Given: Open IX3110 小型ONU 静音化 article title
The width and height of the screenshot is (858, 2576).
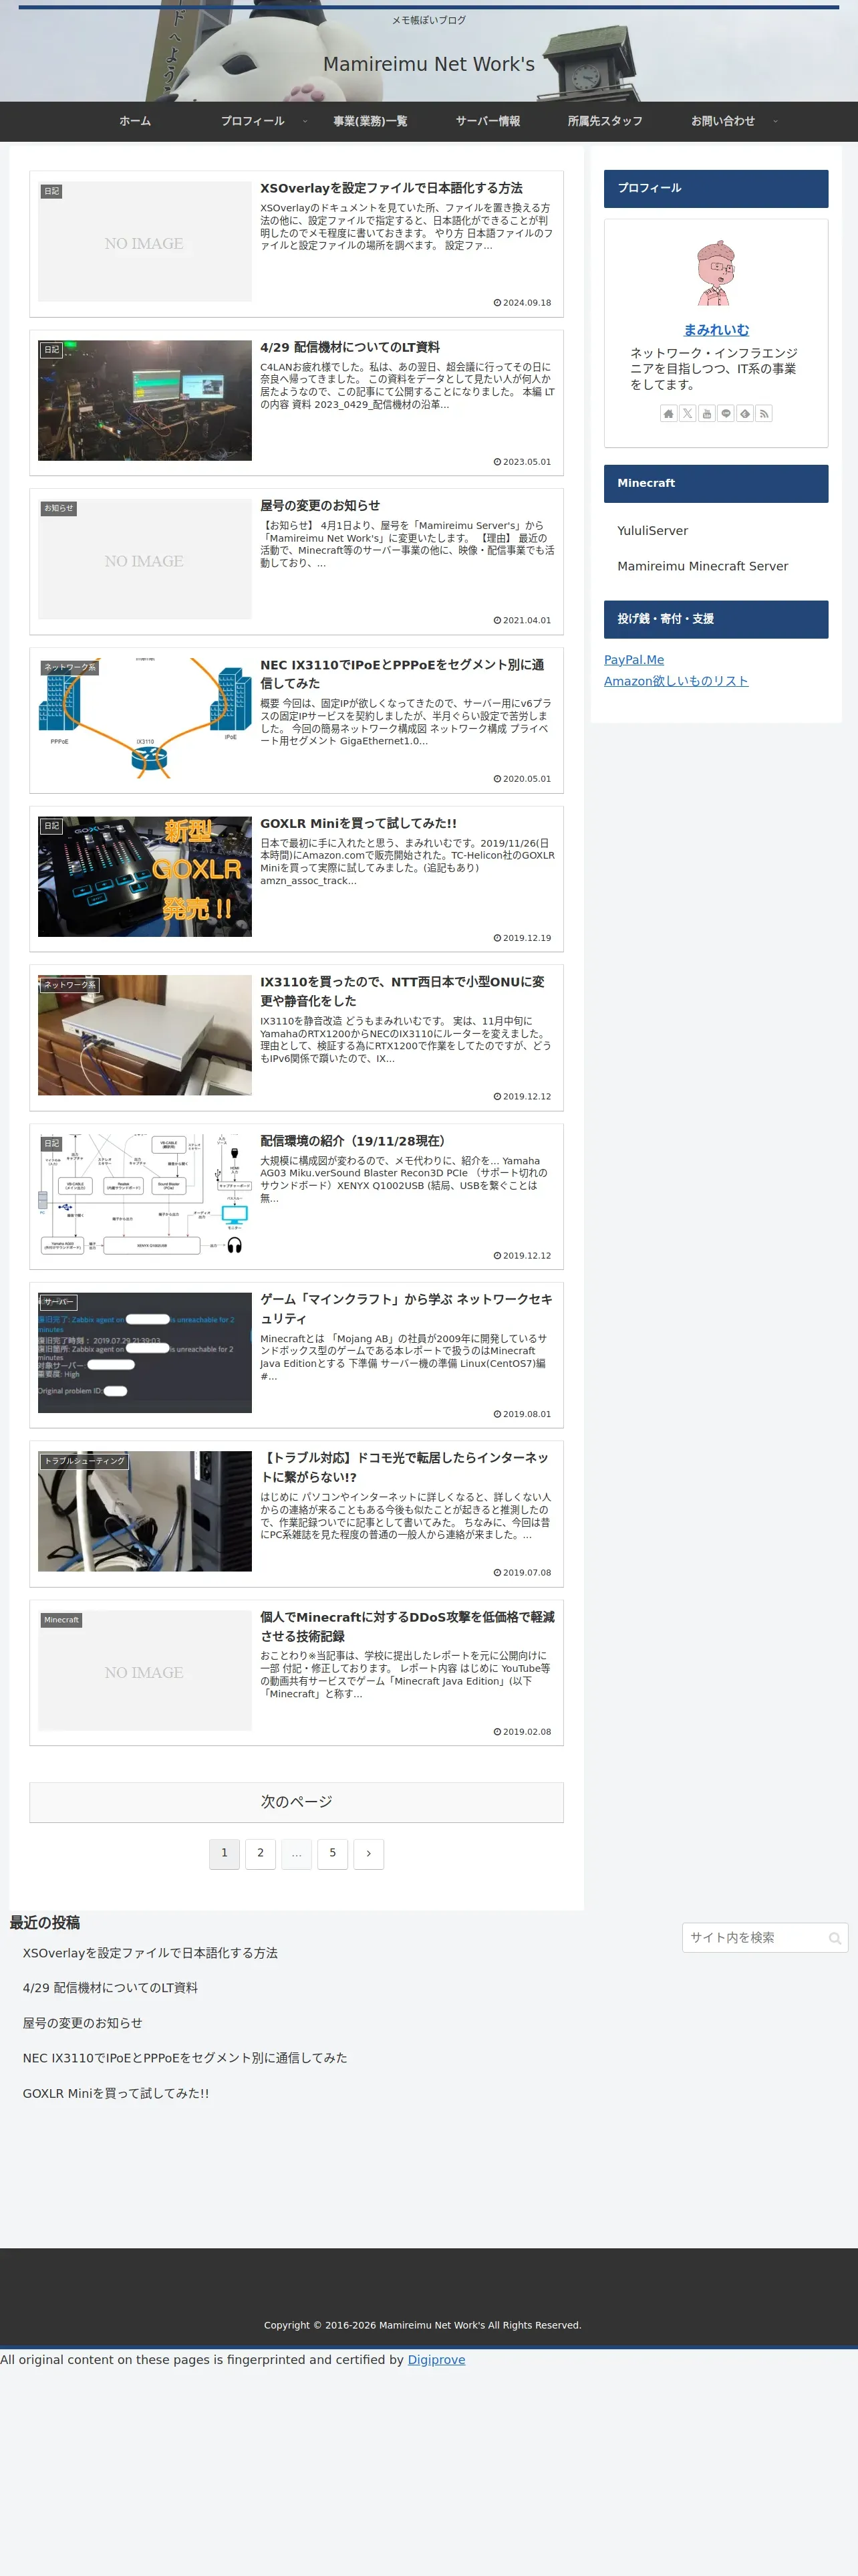Looking at the screenshot, I should [x=402, y=991].
